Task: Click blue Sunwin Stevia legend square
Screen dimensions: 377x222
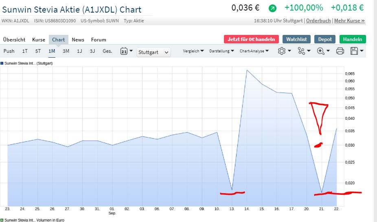Action: coord(2,63)
